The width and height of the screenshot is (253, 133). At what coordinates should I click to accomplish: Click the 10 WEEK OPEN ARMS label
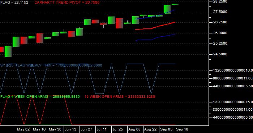pos(120,97)
